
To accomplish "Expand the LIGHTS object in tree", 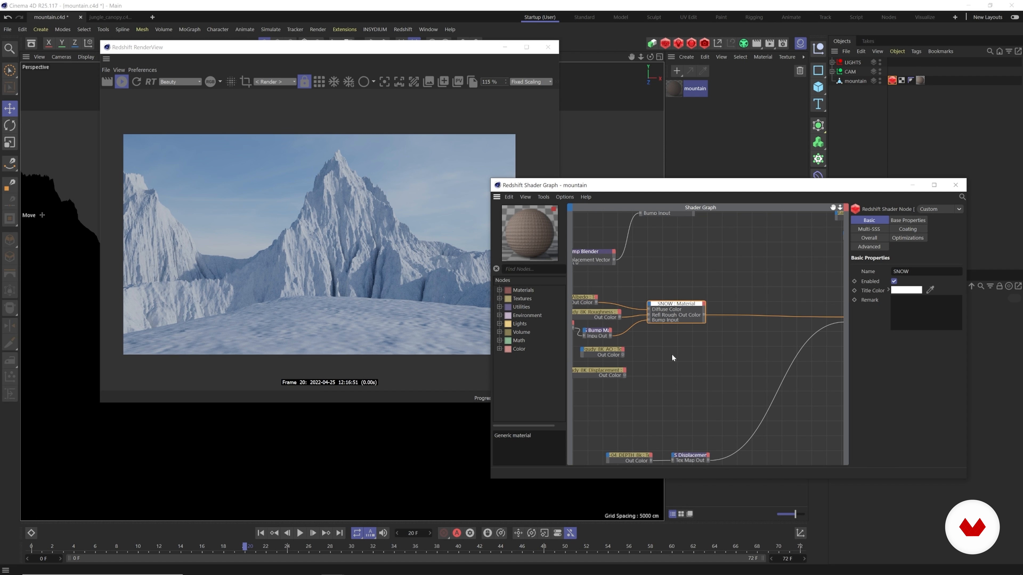I will pos(831,62).
